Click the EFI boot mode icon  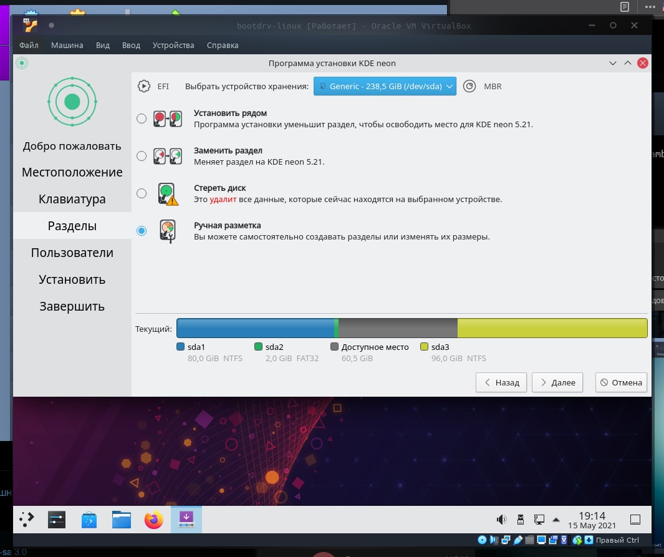(143, 87)
